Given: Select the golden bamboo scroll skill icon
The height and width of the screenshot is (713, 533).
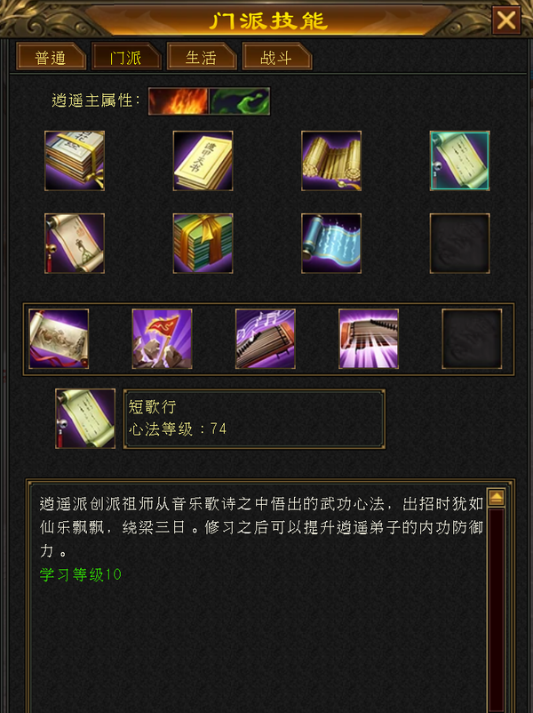Looking at the screenshot, I should coord(331,161).
